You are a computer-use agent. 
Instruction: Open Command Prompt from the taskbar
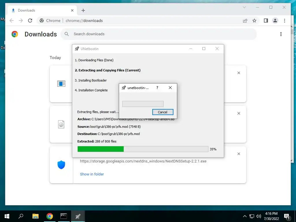coord(64,216)
